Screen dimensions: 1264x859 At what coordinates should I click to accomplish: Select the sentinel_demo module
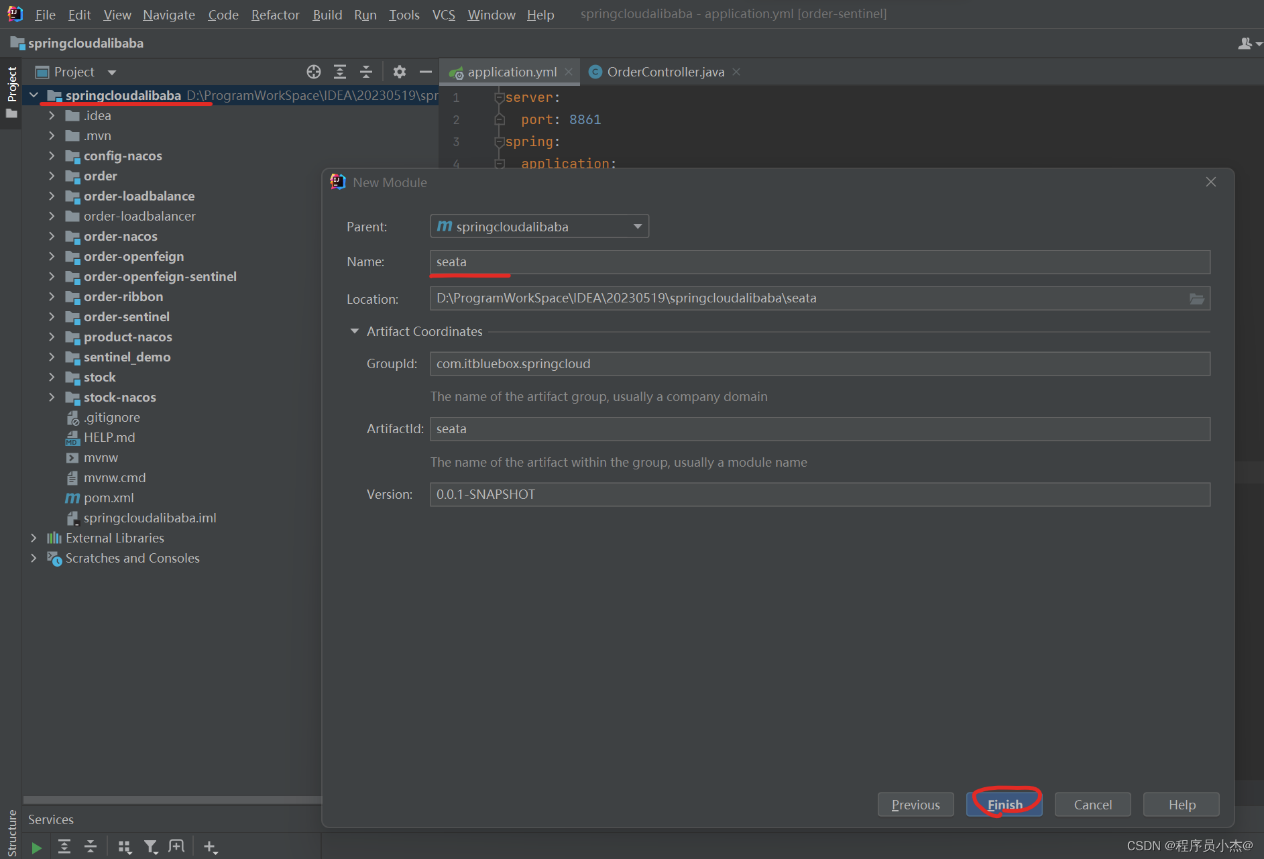[127, 357]
